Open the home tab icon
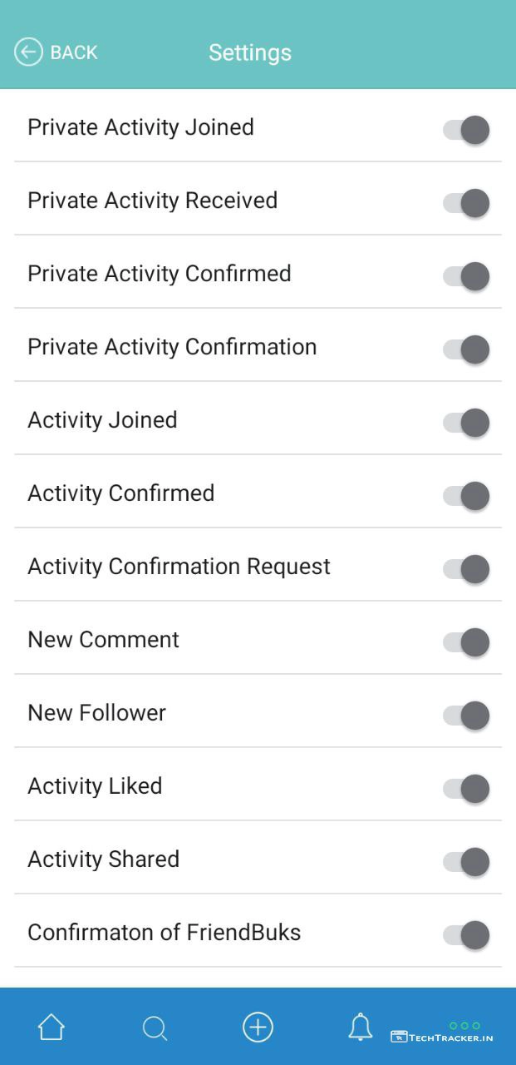 click(x=52, y=1028)
